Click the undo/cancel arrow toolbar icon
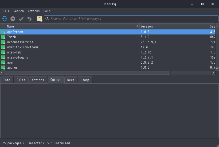Viewport: 219px width, 147px height. (x=29, y=19)
